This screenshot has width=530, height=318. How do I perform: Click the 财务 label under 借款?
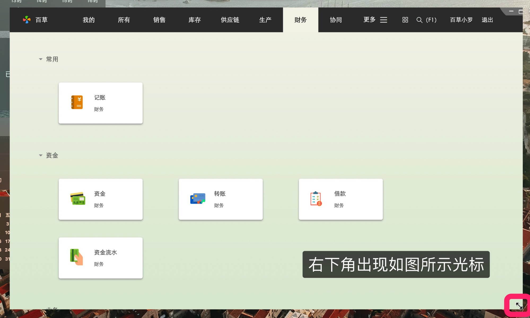[339, 205]
